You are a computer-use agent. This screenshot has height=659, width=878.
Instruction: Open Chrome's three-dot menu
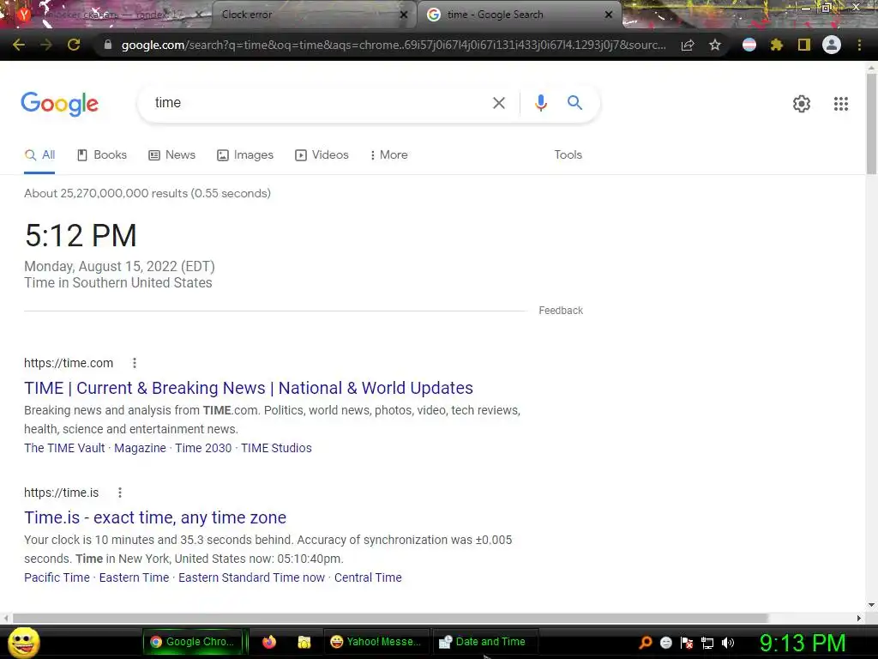pos(859,45)
